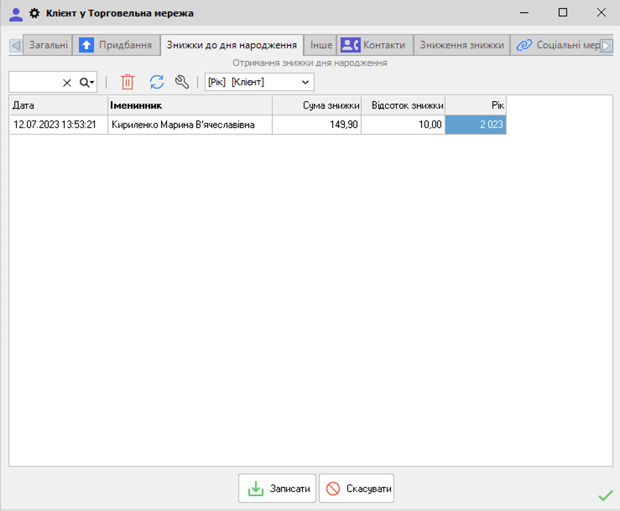The image size is (620, 511).
Task: Maximize the Клієнт window
Action: [x=563, y=13]
